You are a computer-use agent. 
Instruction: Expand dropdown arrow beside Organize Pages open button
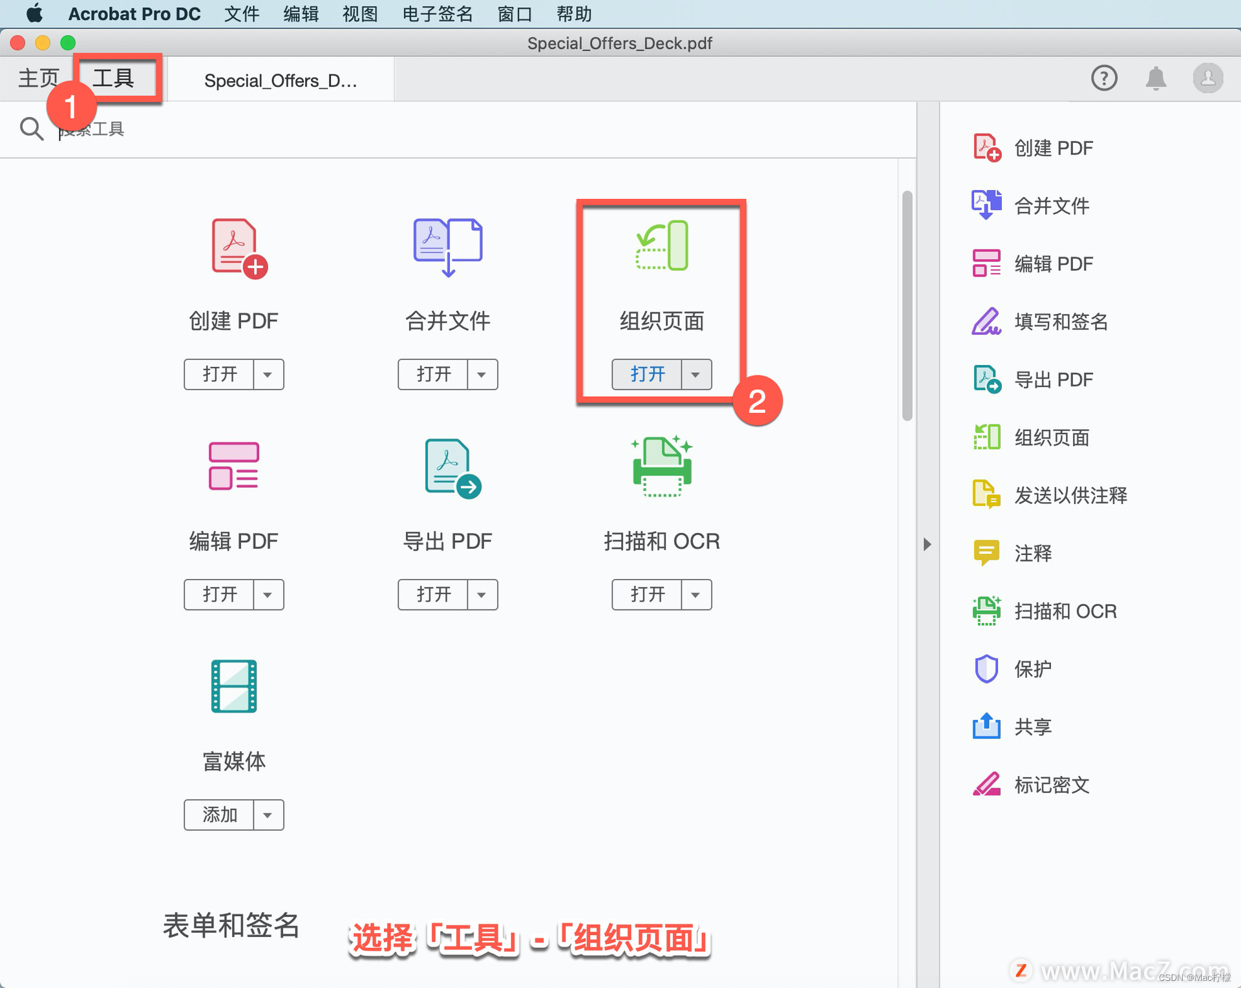click(x=695, y=375)
